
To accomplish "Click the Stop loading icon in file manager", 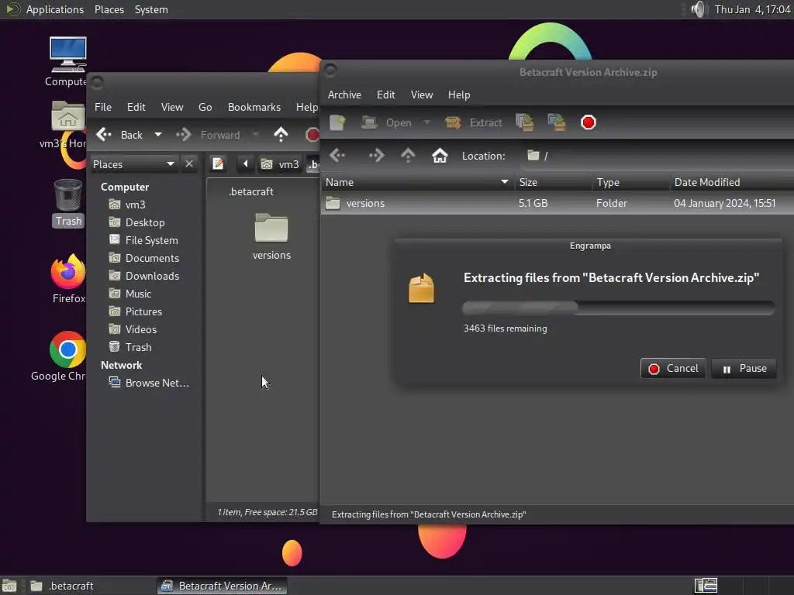I will coord(312,135).
